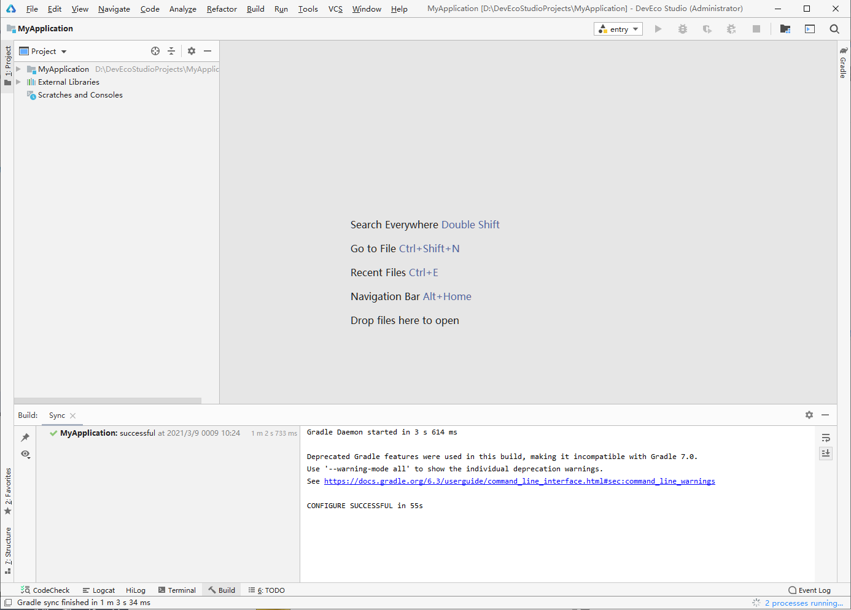
Task: Hide the Project panel with minus icon
Action: pos(208,51)
